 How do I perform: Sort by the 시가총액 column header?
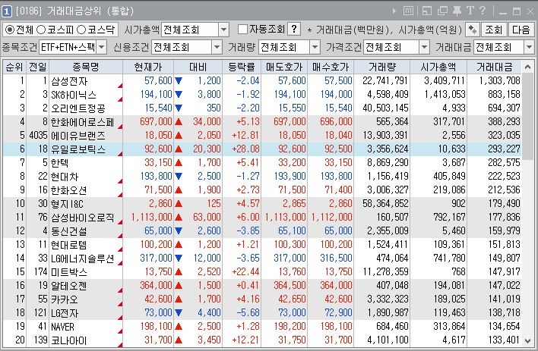[x=438, y=67]
